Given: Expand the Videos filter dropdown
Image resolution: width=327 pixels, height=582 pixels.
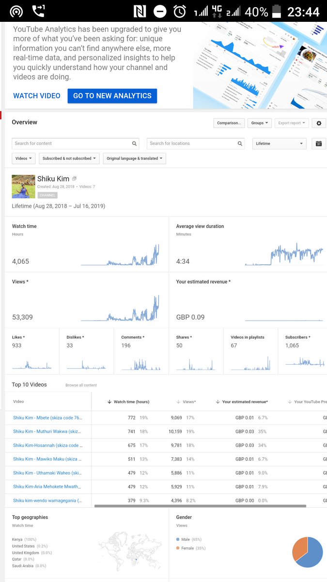Looking at the screenshot, I should [24, 159].
